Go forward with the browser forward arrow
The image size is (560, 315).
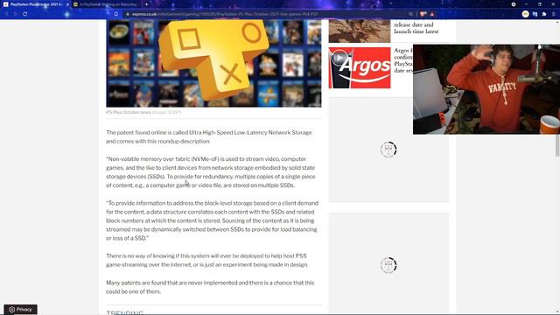16,14
